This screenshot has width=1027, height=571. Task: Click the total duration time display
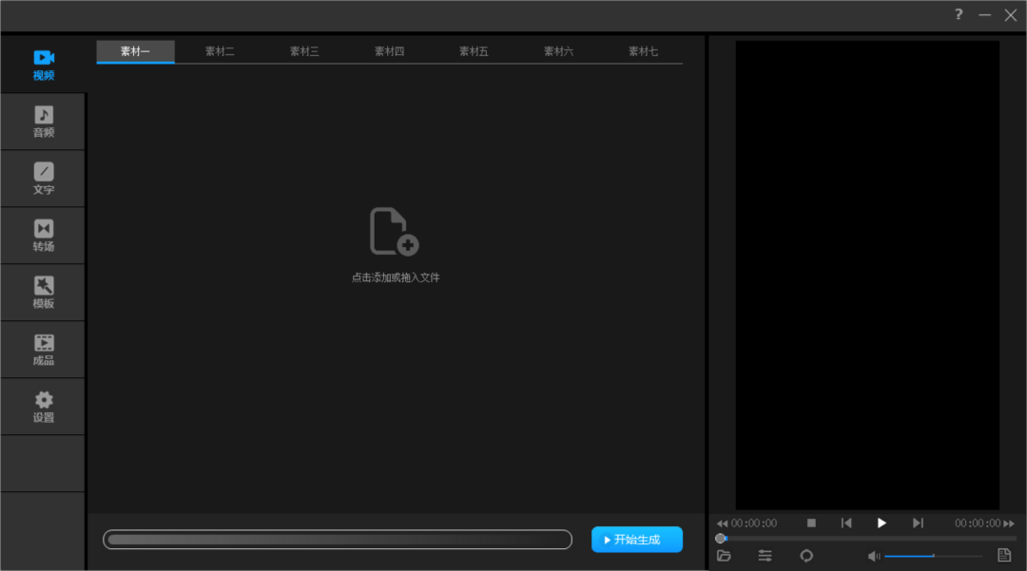point(978,523)
